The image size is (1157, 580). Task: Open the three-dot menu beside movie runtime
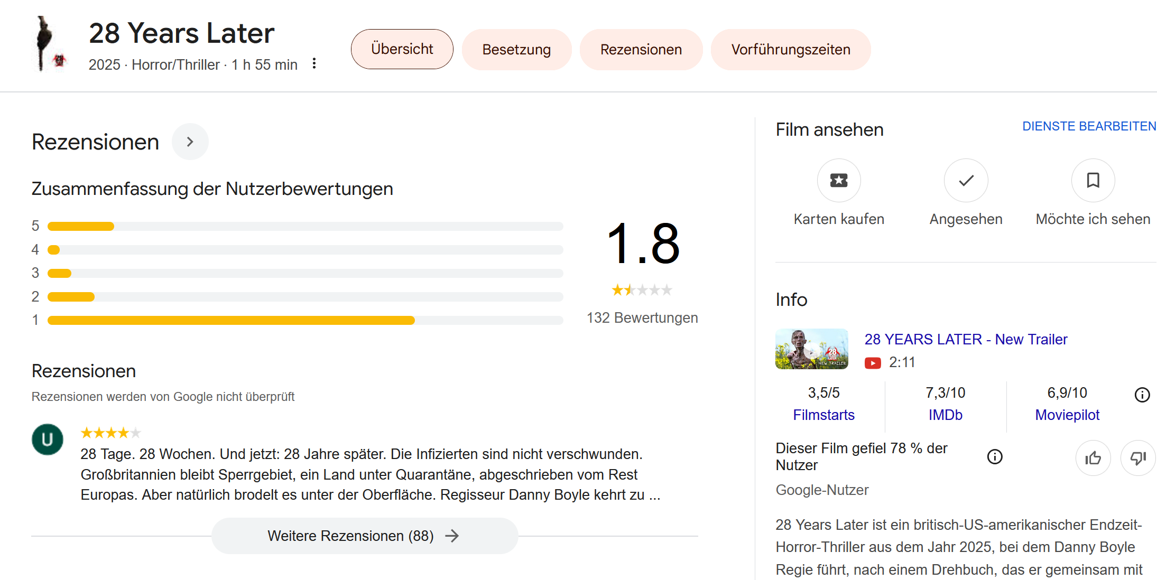click(314, 63)
